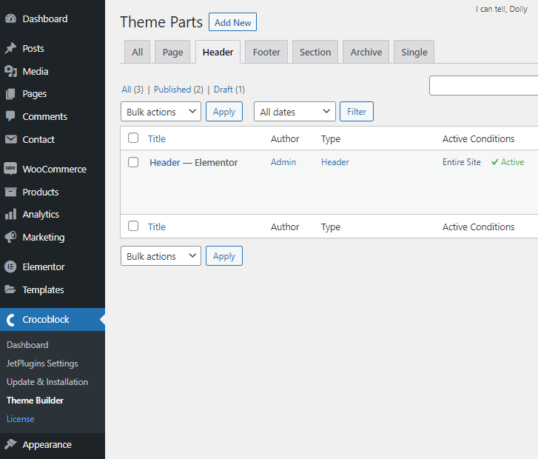
Task: Open the Analytics menu label
Action: 41,214
